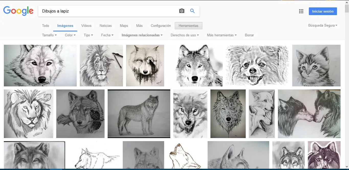Open Noticias search results
Screen dimensions: 349x170
pos(106,26)
